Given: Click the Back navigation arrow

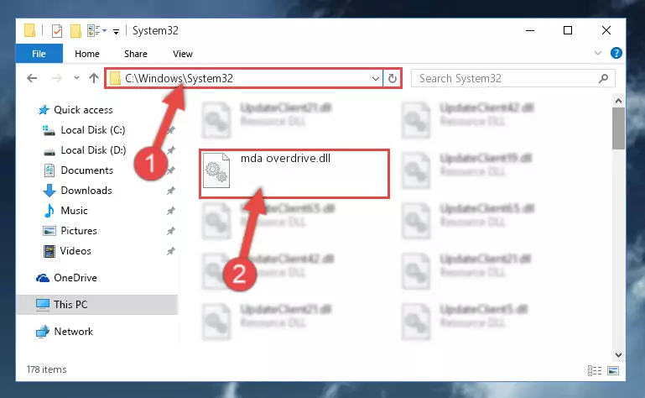Looking at the screenshot, I should click(x=32, y=78).
